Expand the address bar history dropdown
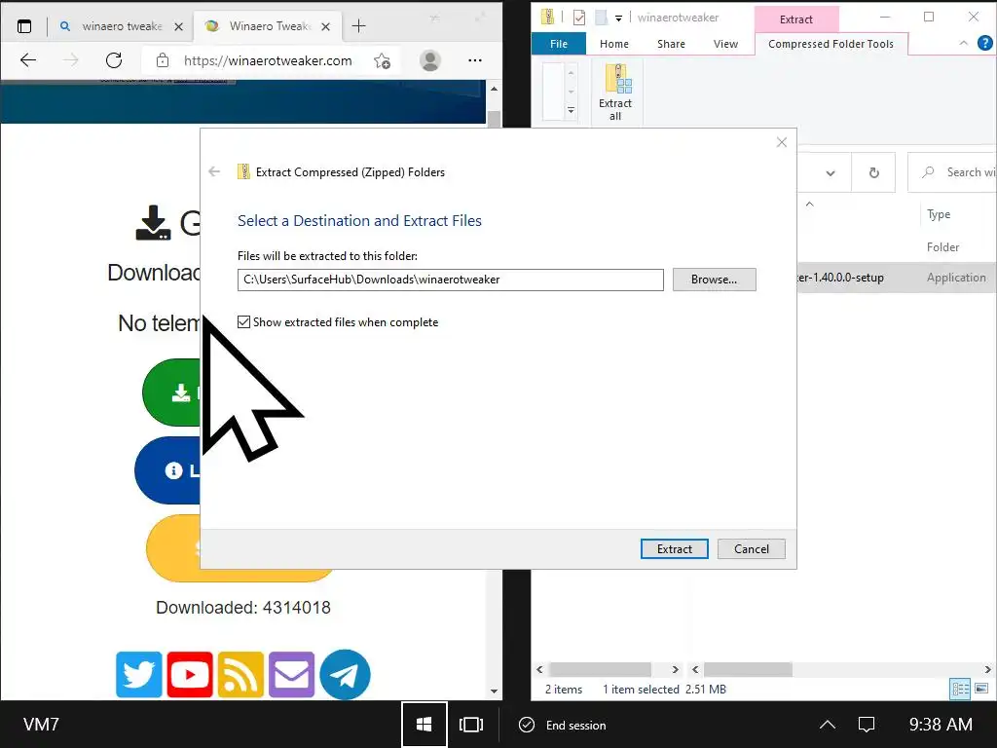This screenshot has width=997, height=748. click(x=830, y=173)
